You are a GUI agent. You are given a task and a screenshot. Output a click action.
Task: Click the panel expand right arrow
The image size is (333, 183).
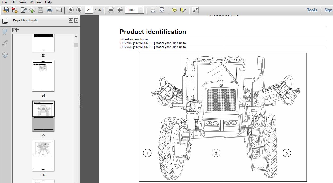[76, 20]
